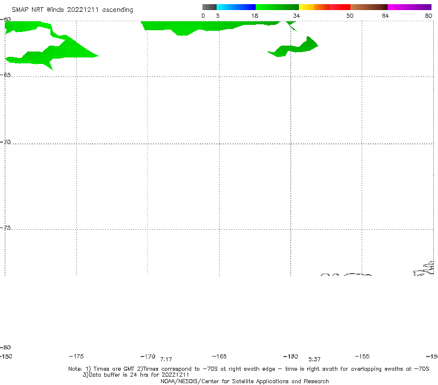Click the note line starting with Times are GMT
The height and width of the screenshot is (385, 438).
point(249,369)
